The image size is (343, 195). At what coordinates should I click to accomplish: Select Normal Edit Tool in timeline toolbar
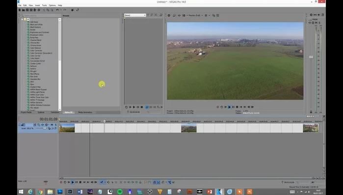point(102,182)
